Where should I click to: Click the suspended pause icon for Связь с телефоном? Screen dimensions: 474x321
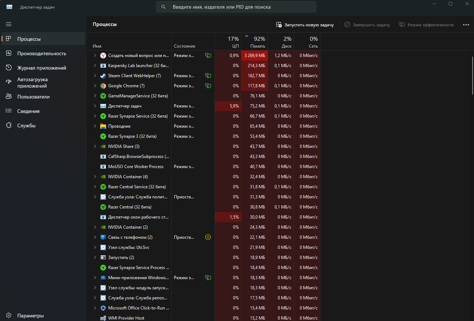[x=208, y=237]
